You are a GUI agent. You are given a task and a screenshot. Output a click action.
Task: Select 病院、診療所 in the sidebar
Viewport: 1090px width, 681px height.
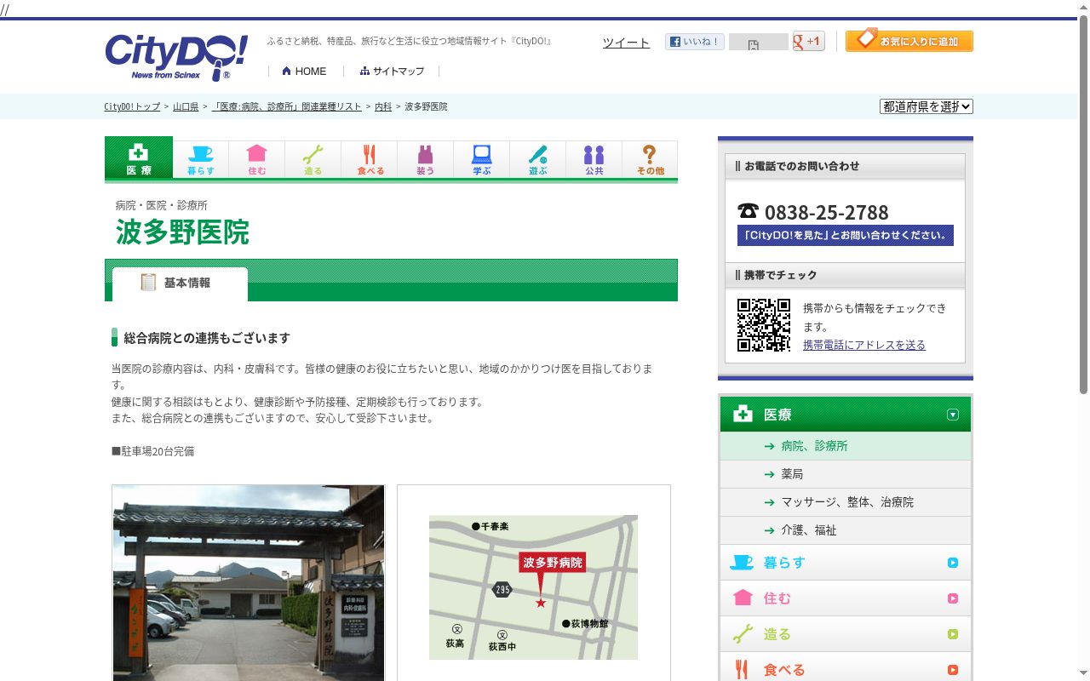(845, 446)
